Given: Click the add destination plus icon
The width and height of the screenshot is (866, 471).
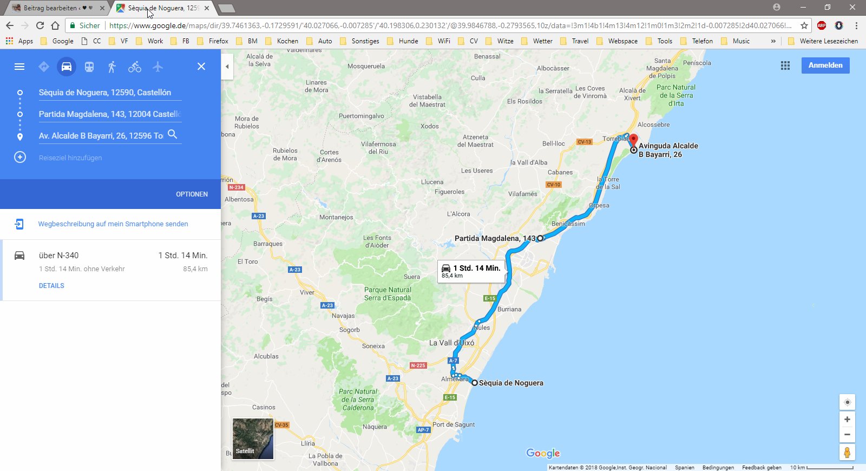Looking at the screenshot, I should click(x=20, y=158).
